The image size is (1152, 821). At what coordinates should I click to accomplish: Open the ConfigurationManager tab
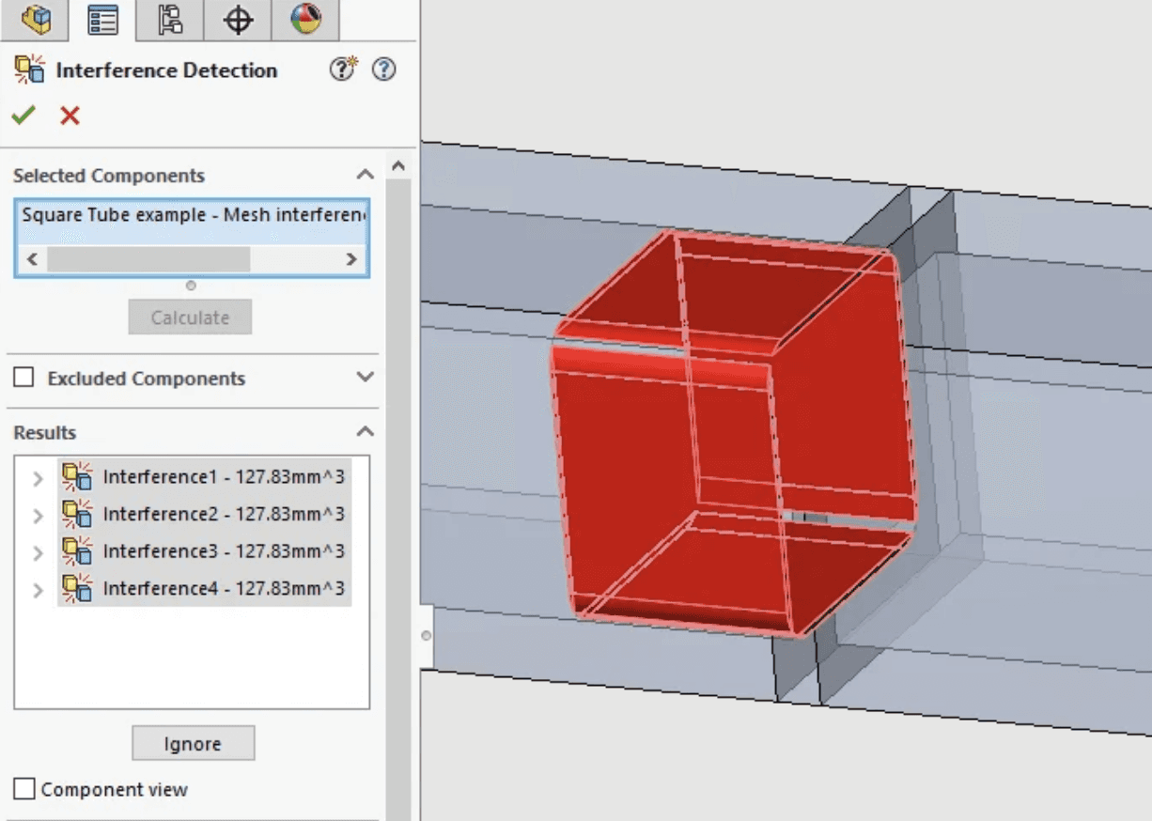click(170, 20)
